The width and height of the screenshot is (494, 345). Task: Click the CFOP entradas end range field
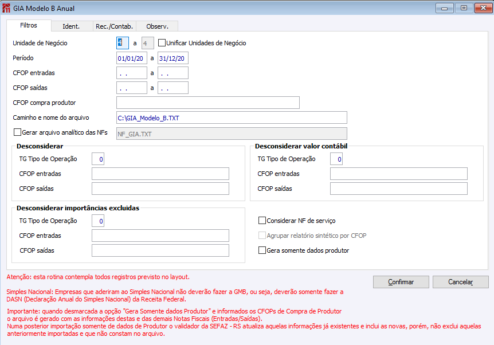173,73
